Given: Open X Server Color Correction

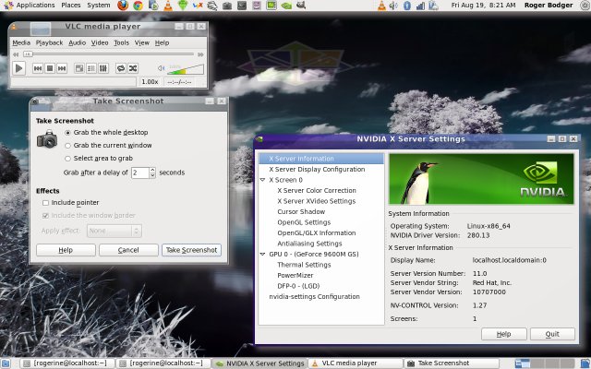Looking at the screenshot, I should point(317,191).
